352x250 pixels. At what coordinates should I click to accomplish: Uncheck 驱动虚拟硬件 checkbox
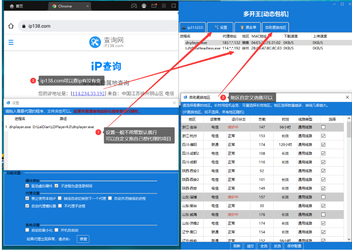27,186
